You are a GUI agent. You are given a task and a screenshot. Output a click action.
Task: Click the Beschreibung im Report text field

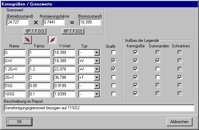pyautogui.click(x=99, y=108)
